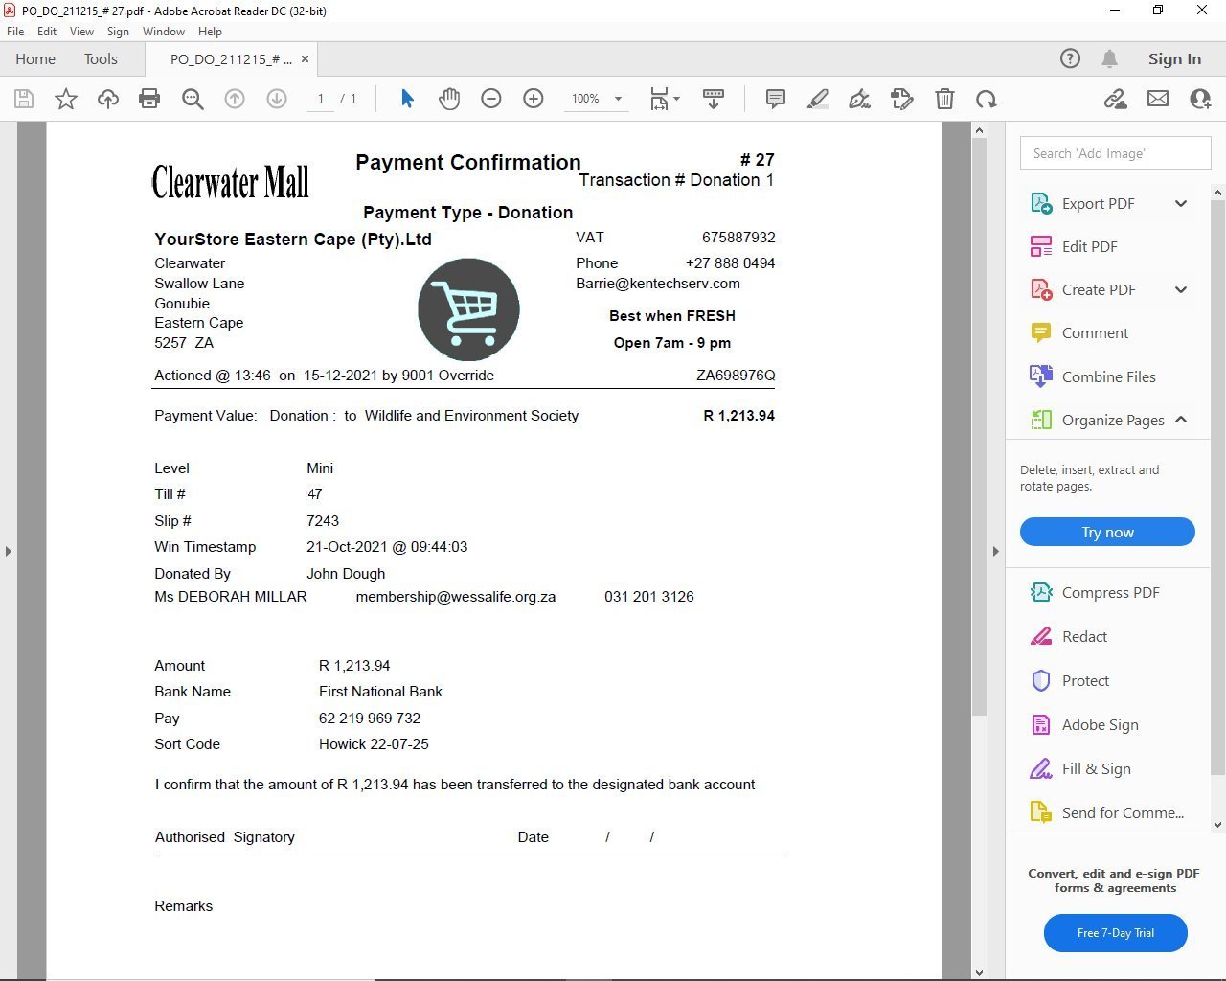This screenshot has width=1226, height=981.
Task: Click the Zoom out minus icon
Action: (x=491, y=99)
